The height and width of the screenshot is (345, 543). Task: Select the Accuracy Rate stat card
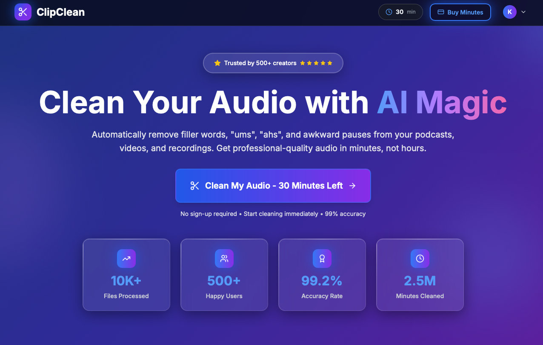point(322,275)
